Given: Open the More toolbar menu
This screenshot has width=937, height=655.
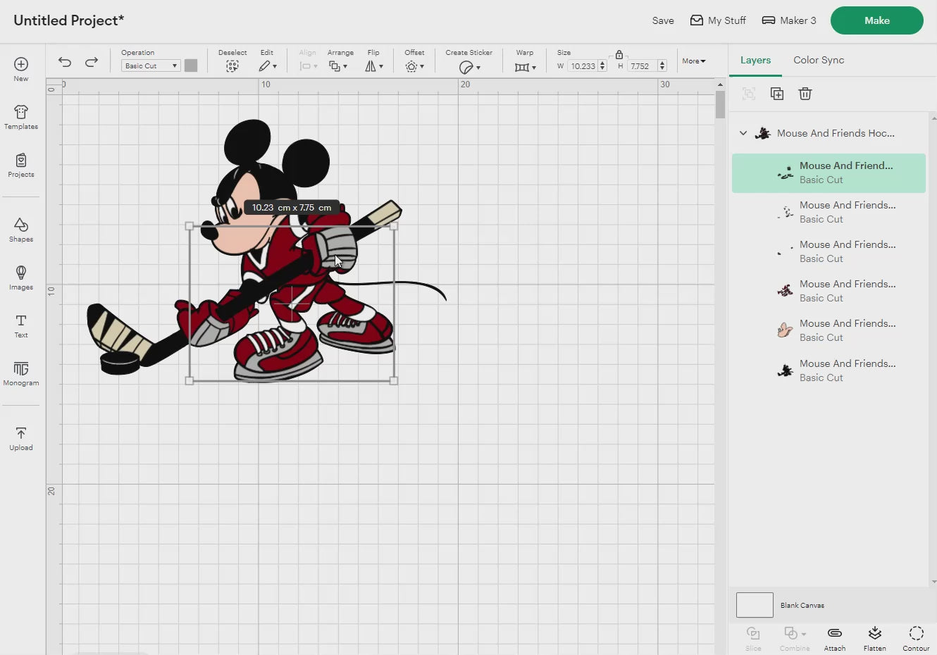Looking at the screenshot, I should (x=694, y=61).
